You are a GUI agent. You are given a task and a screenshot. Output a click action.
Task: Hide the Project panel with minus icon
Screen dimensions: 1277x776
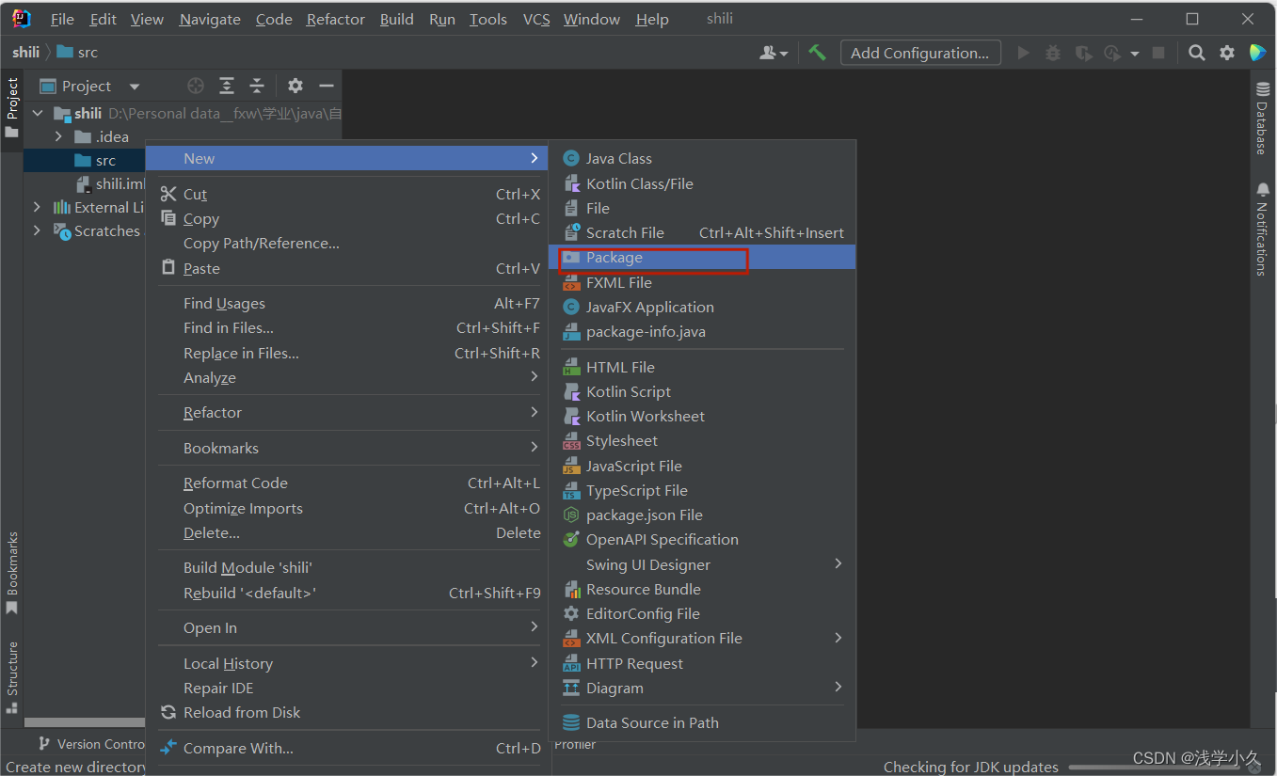[x=327, y=86]
